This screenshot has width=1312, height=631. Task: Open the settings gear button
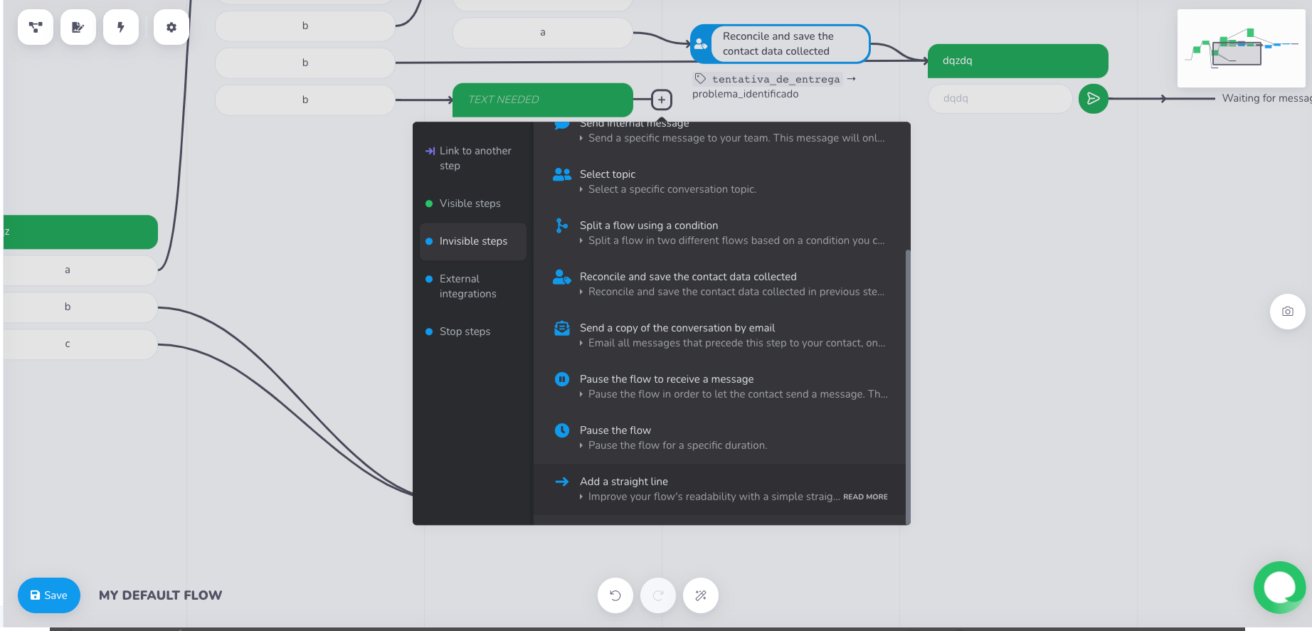pos(171,28)
